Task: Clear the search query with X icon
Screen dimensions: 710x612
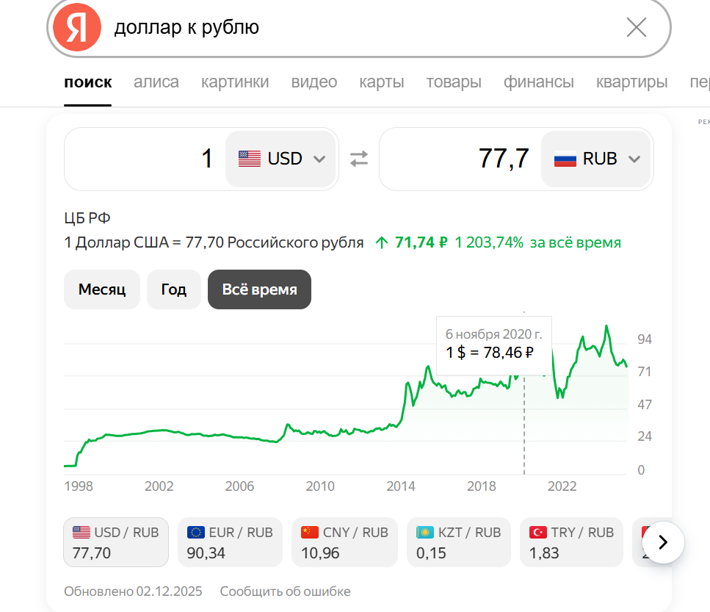Action: (636, 28)
